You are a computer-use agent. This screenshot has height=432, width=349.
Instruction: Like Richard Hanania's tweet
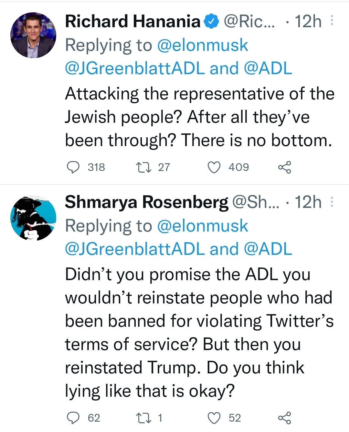(x=214, y=167)
